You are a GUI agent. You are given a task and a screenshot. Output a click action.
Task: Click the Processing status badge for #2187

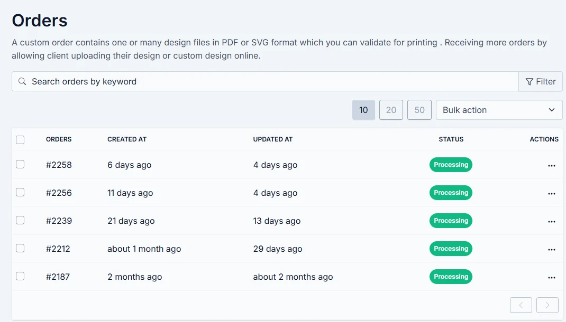451,277
